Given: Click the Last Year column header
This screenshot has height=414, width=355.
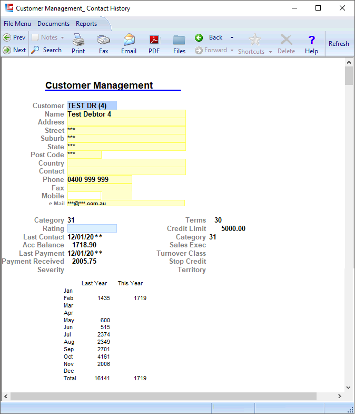Looking at the screenshot, I should click(94, 283).
